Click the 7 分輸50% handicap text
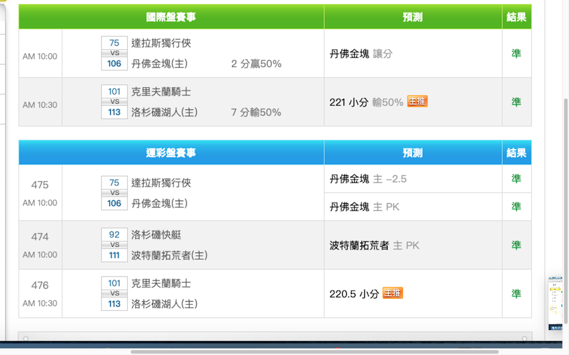Viewport: 569px width, 355px height. 256,113
